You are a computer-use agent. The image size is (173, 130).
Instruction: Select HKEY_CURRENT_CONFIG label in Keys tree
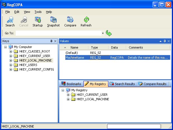pyautogui.click(x=37, y=69)
